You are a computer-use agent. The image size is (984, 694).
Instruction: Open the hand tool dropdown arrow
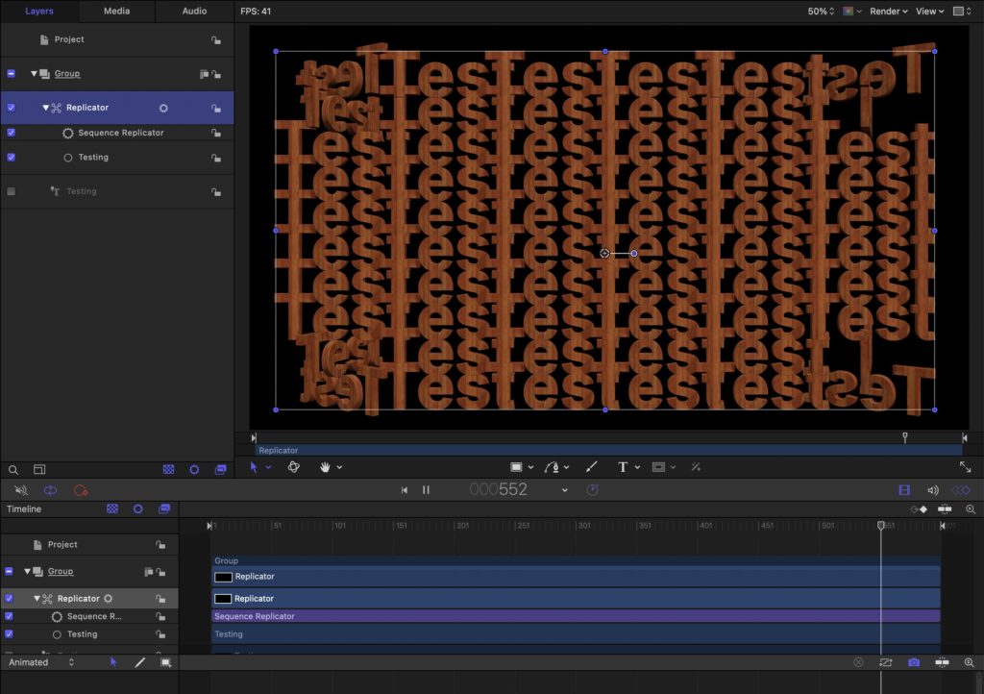pos(339,467)
